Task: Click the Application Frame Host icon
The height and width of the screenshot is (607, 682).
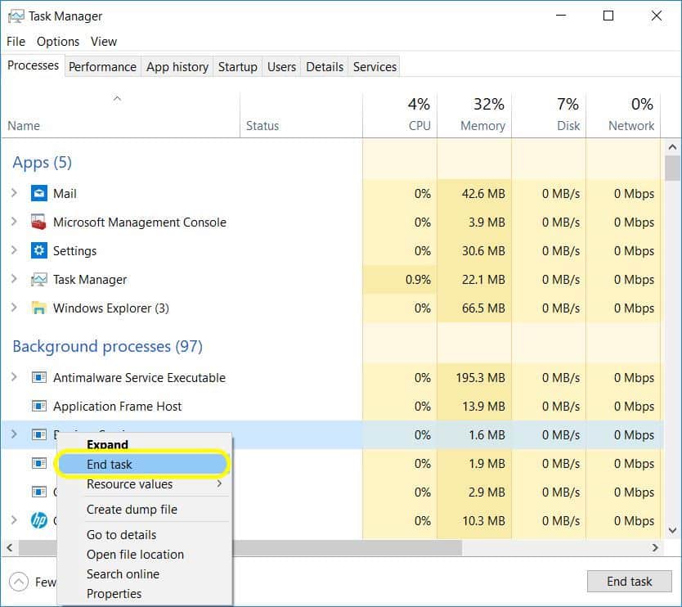Action: coord(38,407)
